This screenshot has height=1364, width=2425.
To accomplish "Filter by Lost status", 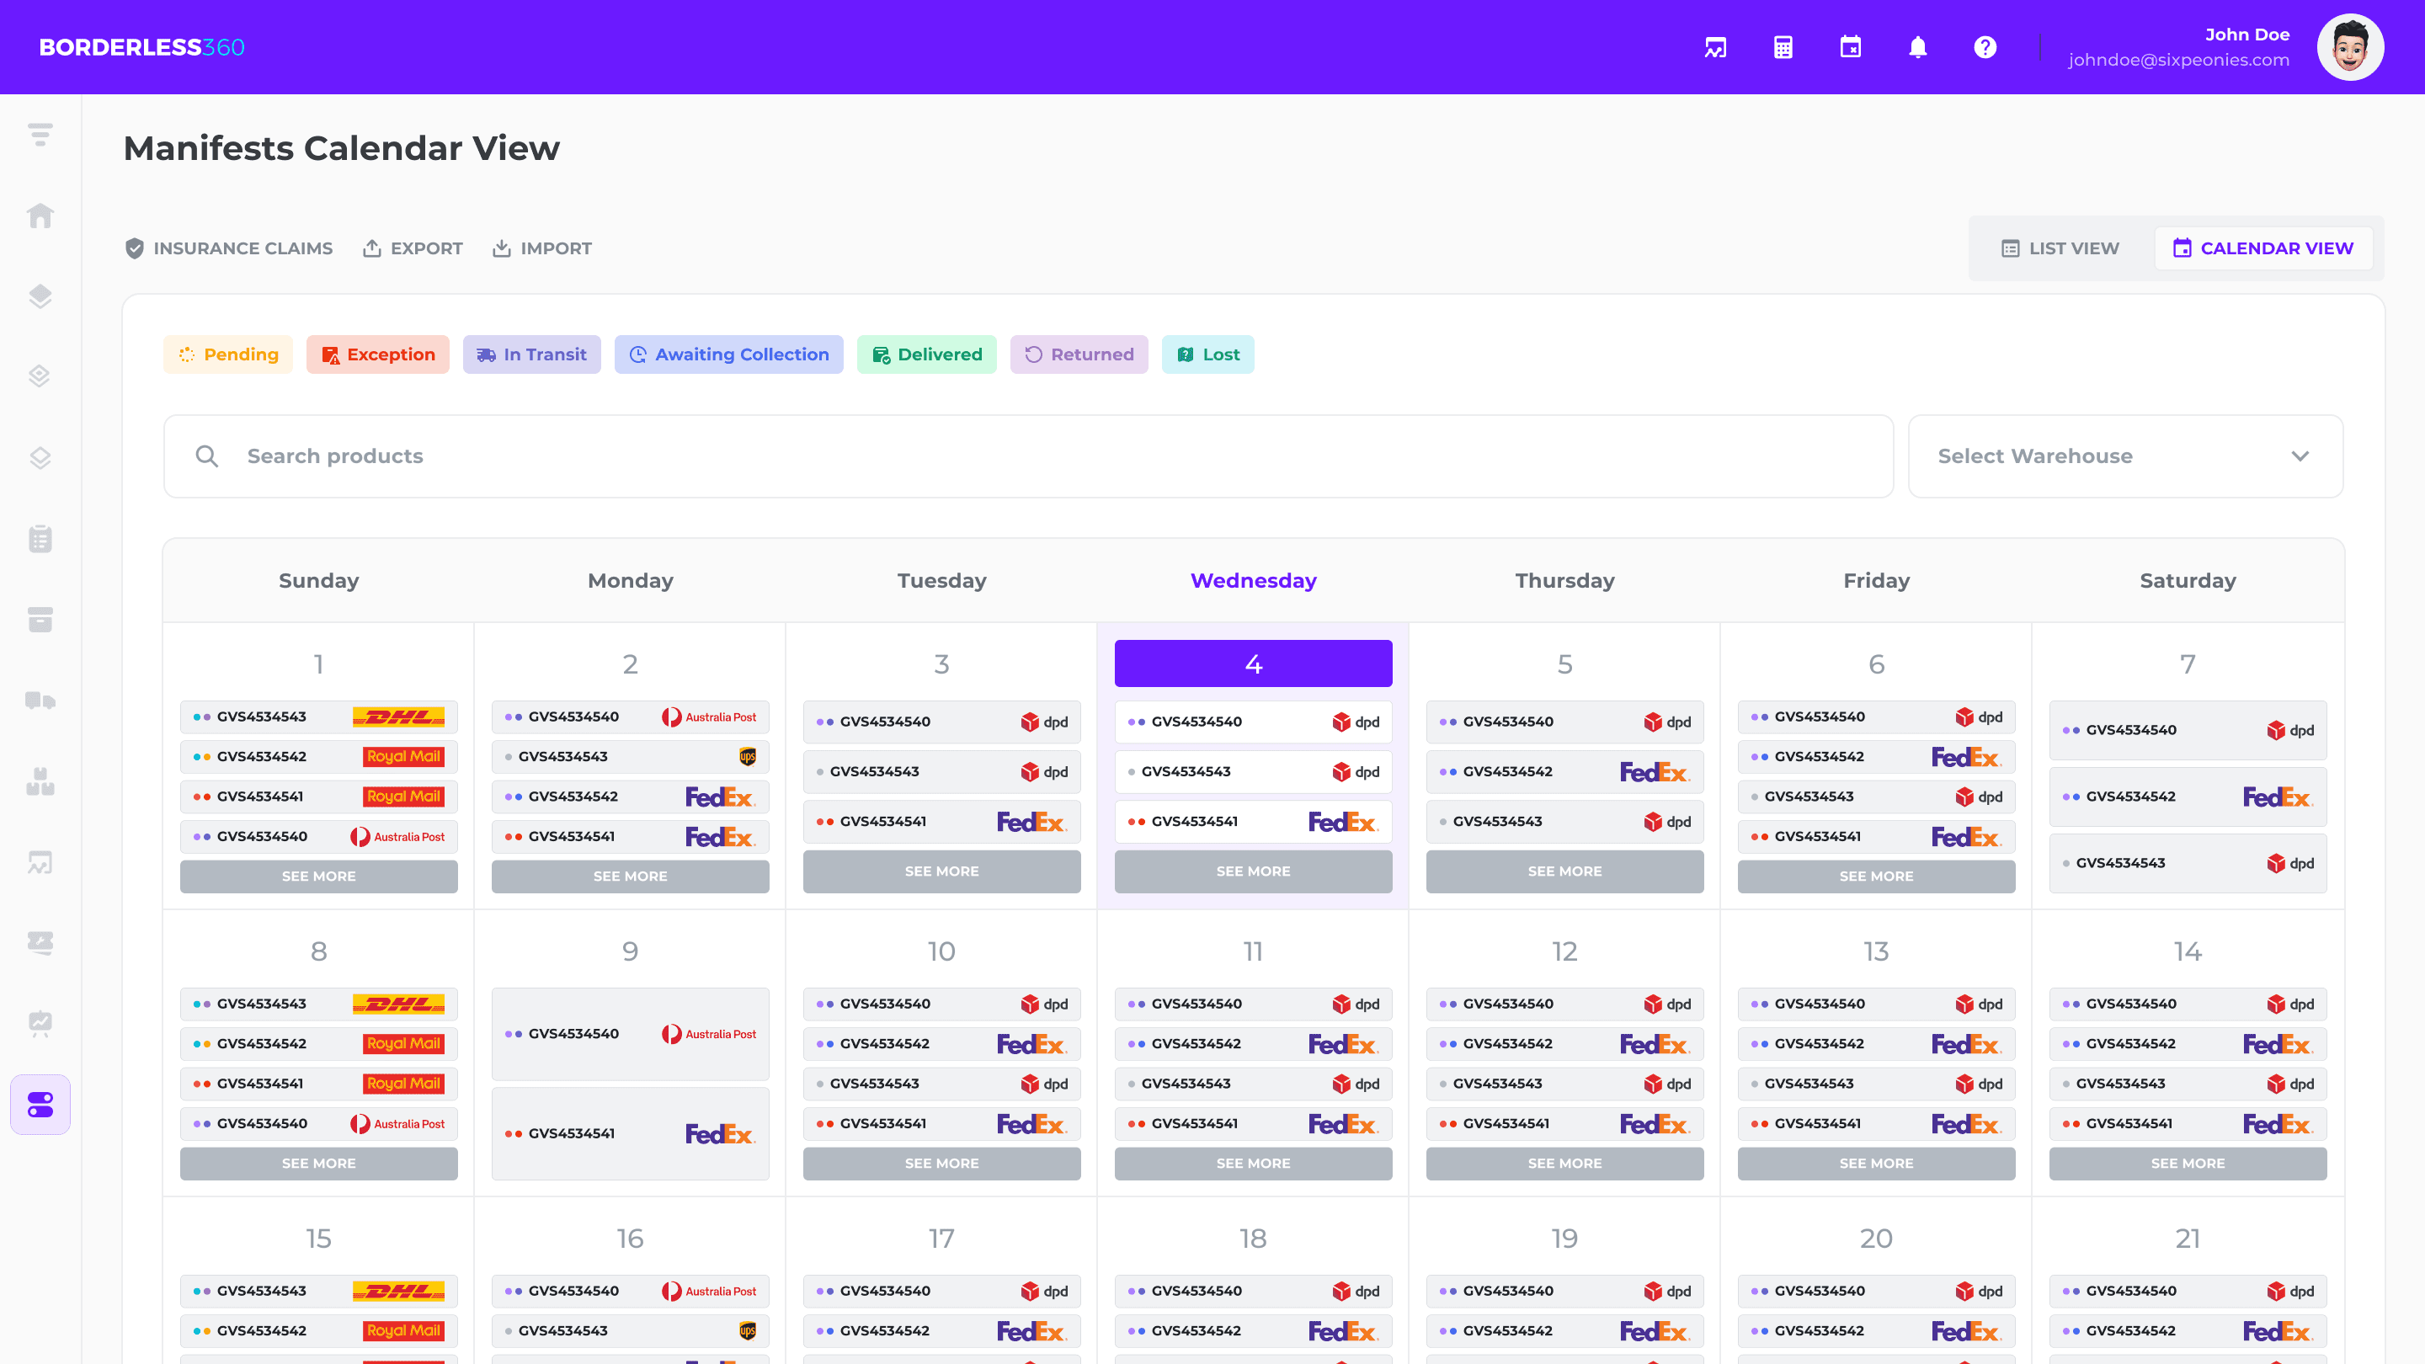I will point(1207,354).
